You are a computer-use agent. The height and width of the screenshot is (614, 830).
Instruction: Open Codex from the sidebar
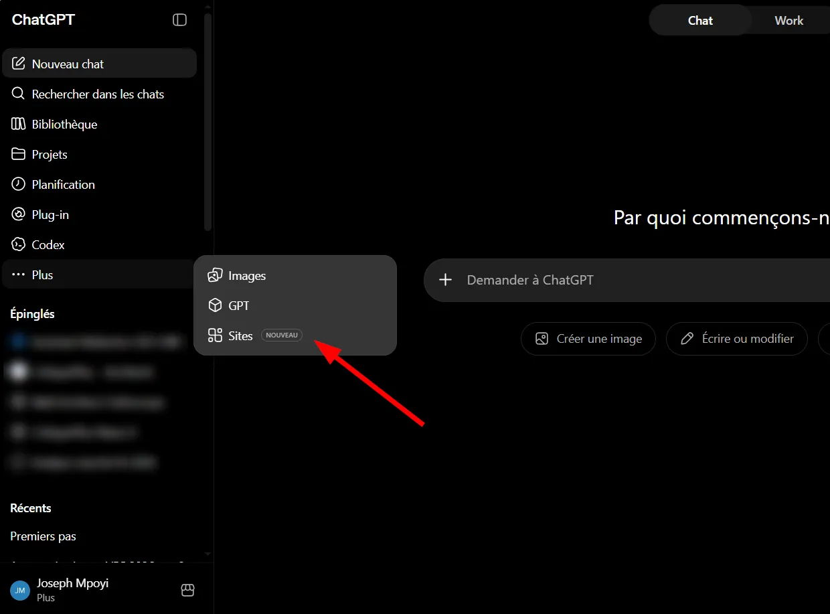coord(100,244)
